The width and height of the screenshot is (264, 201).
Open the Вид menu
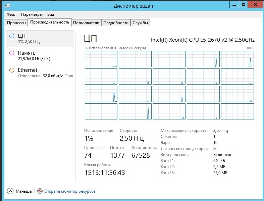[x=51, y=14]
